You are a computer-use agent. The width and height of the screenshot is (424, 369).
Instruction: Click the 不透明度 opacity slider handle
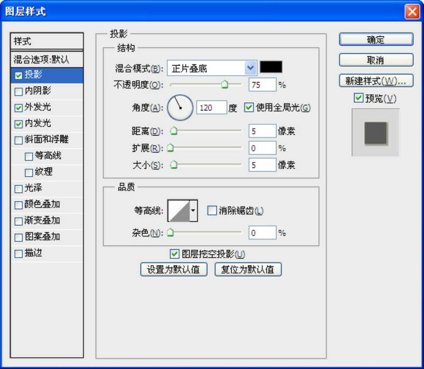click(224, 84)
